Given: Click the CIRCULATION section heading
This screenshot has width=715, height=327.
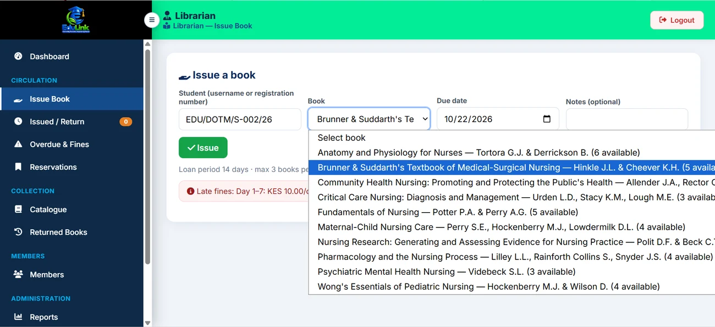Looking at the screenshot, I should click(34, 80).
